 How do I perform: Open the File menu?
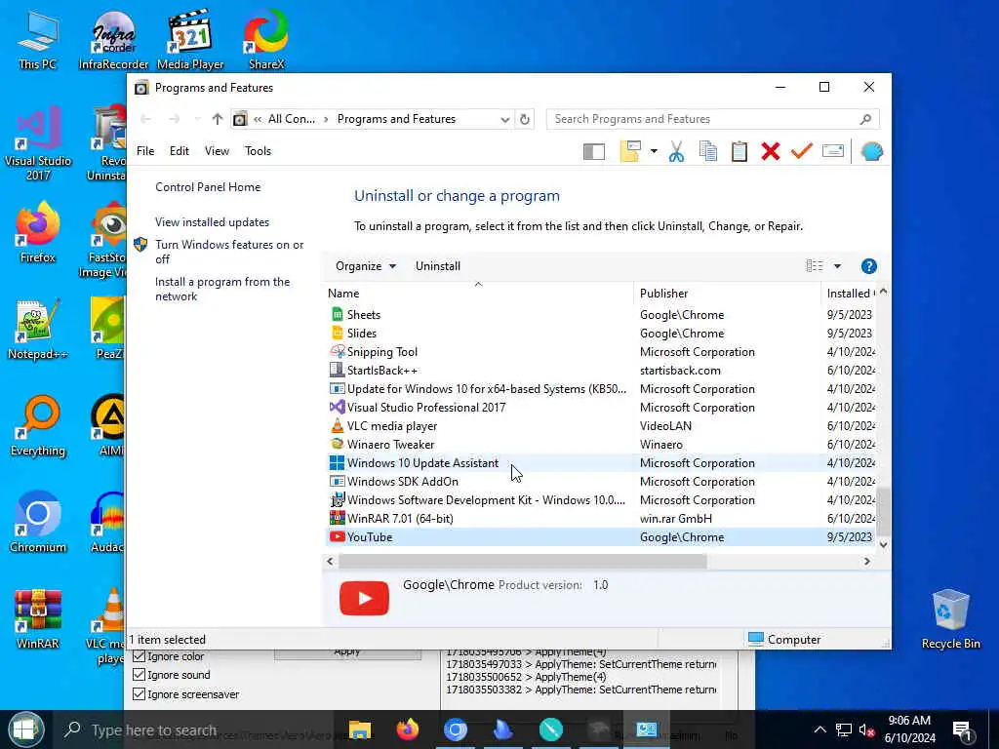point(145,151)
